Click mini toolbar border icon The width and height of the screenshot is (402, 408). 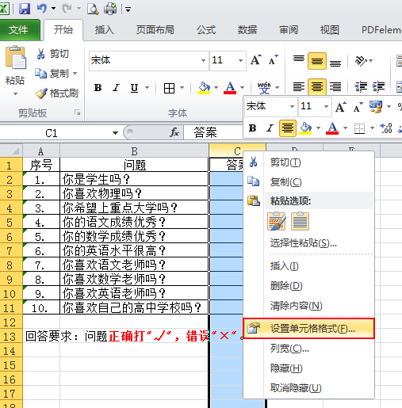[360, 128]
